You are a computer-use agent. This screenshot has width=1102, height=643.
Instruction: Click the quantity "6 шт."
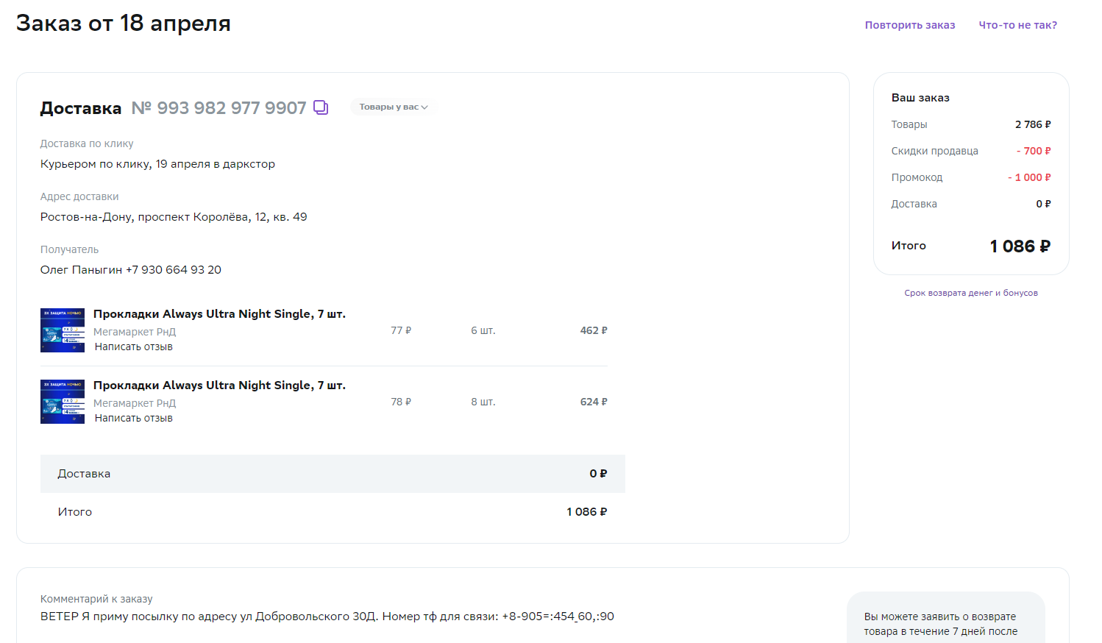coord(483,330)
